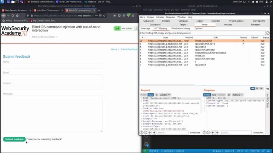Open a new Firefox tab with plus
Viewport: 273px width, 153px height.
click(99, 10)
